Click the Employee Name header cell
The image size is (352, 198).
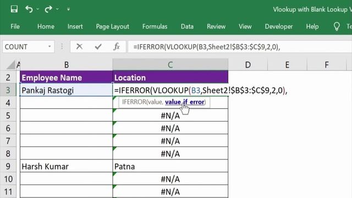pyautogui.click(x=67, y=78)
